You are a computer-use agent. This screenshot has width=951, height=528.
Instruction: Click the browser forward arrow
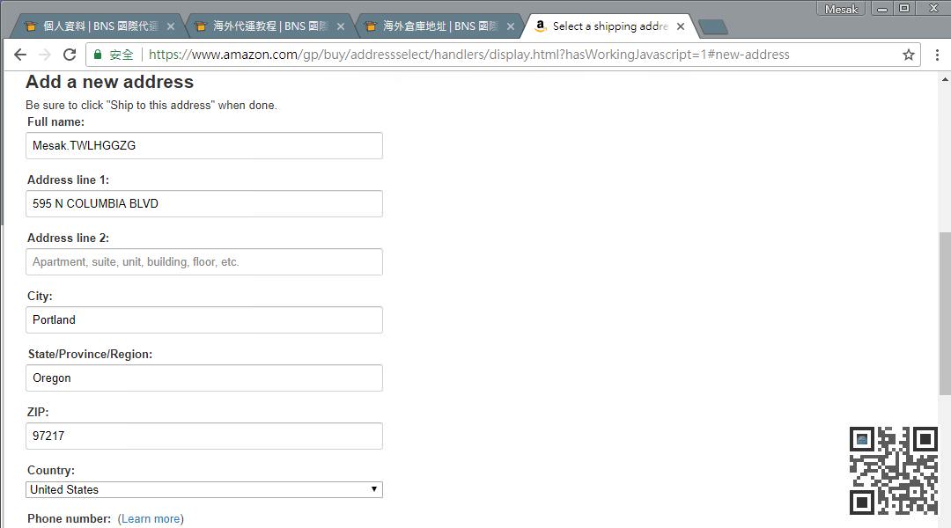tap(45, 55)
